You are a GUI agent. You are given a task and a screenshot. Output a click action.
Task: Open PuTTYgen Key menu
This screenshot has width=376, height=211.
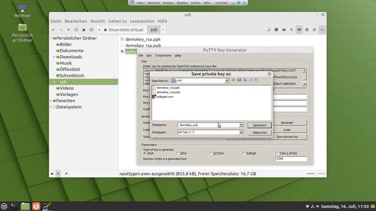pyautogui.click(x=149, y=56)
